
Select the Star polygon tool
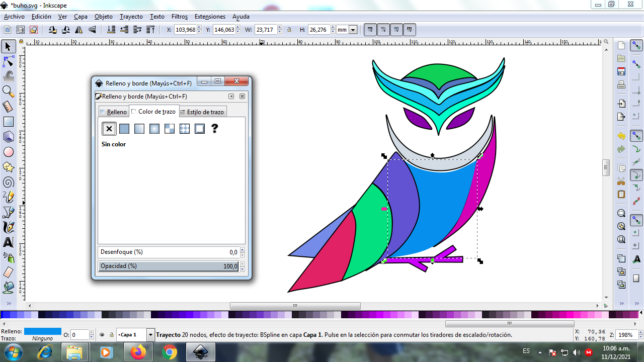coord(8,167)
